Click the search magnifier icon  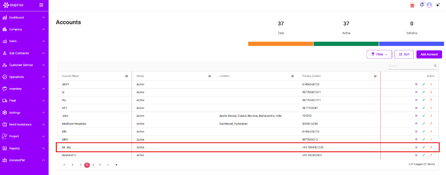point(435,66)
